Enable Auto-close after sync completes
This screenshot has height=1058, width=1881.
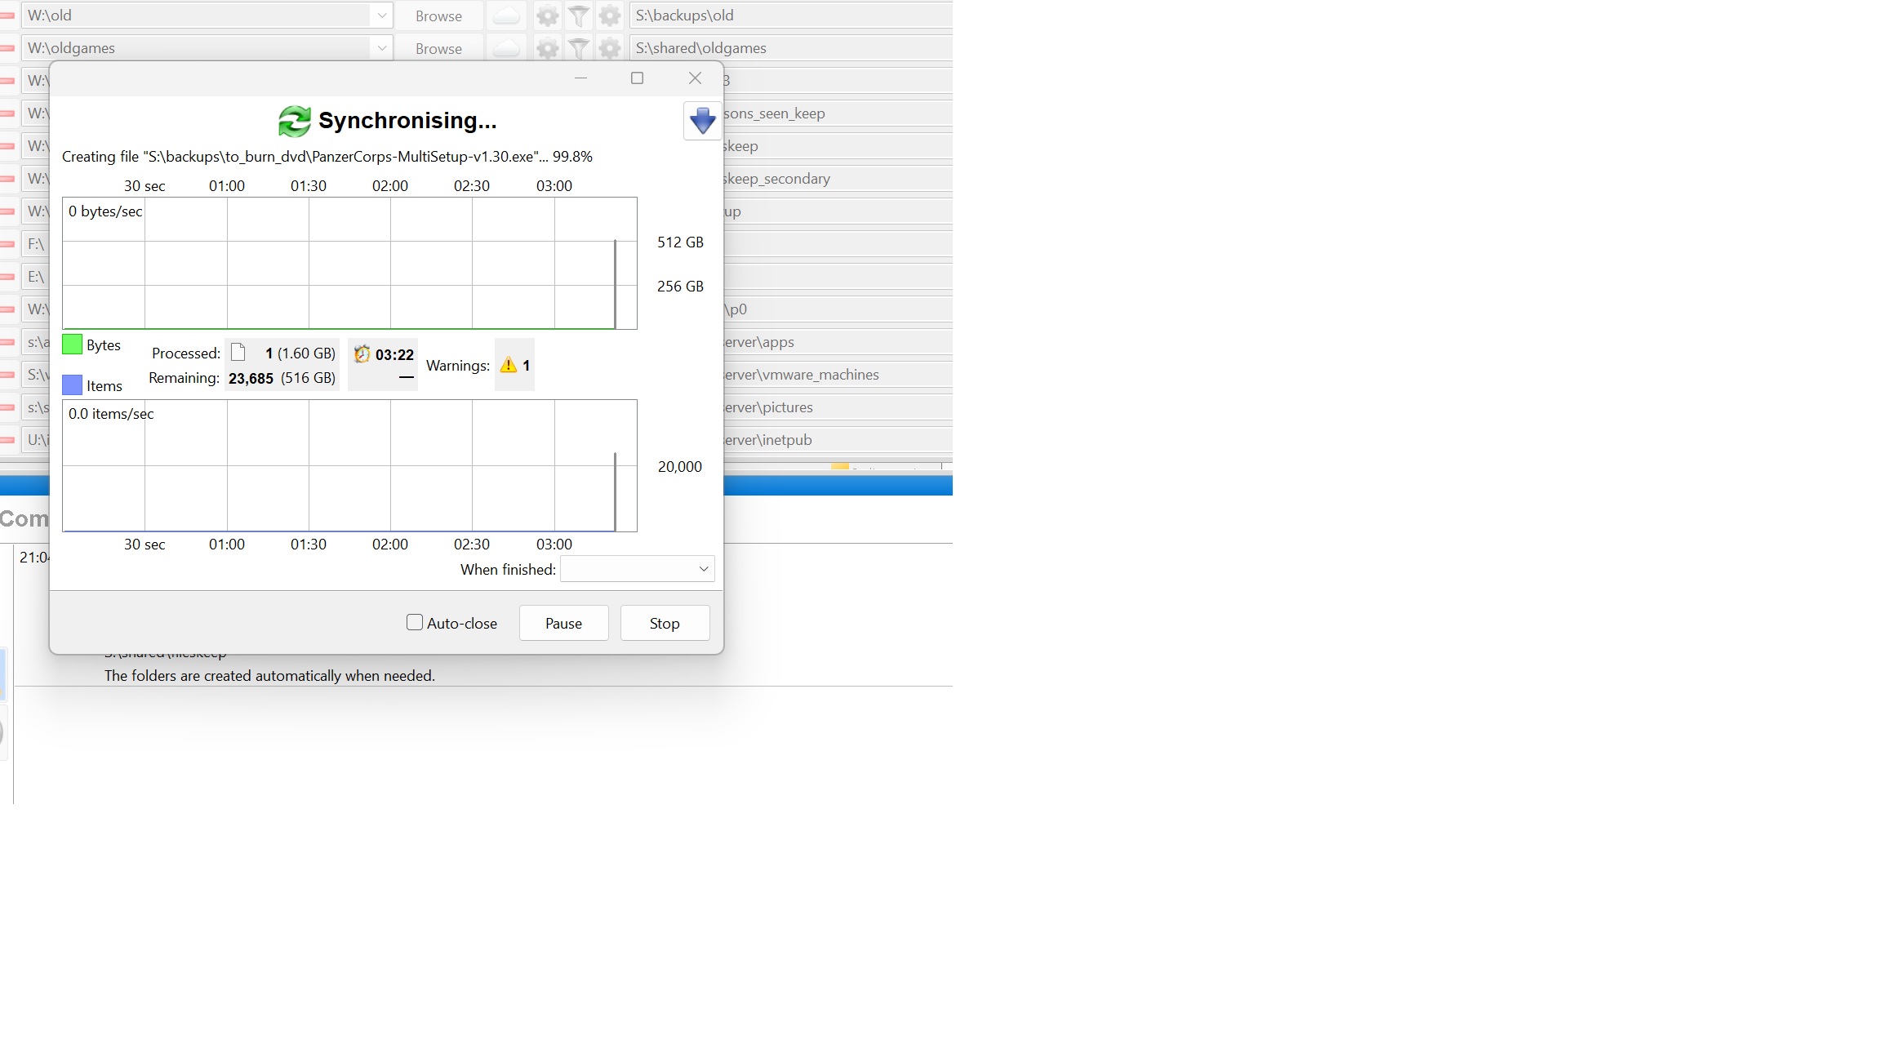415,623
